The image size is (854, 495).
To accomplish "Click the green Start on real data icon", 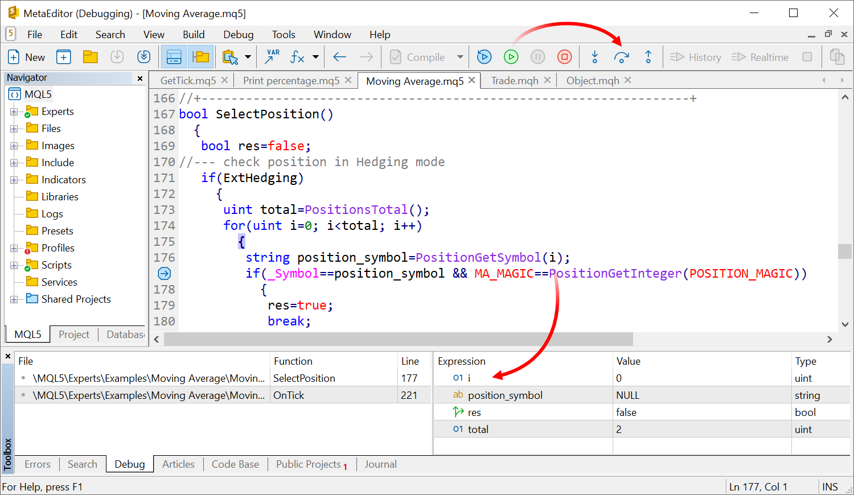I will [511, 57].
